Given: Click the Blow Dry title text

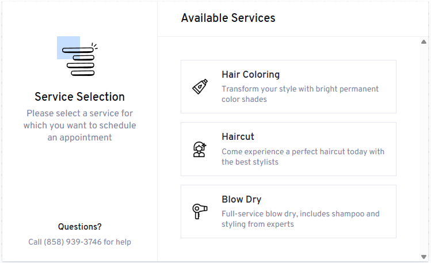Looking at the screenshot, I should 241,199.
